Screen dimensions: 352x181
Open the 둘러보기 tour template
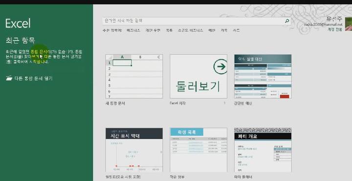tap(198, 76)
